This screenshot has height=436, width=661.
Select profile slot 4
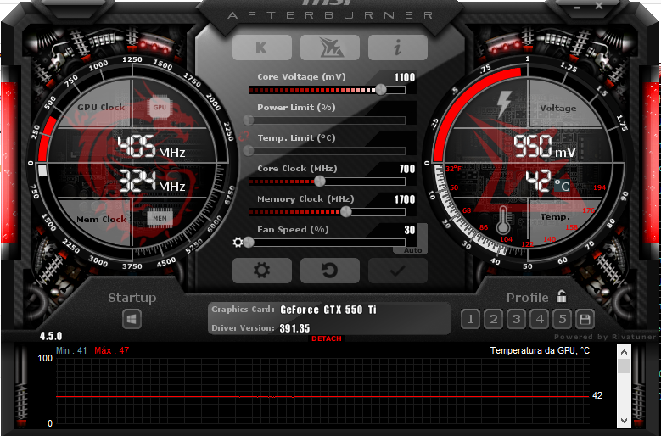(540, 319)
